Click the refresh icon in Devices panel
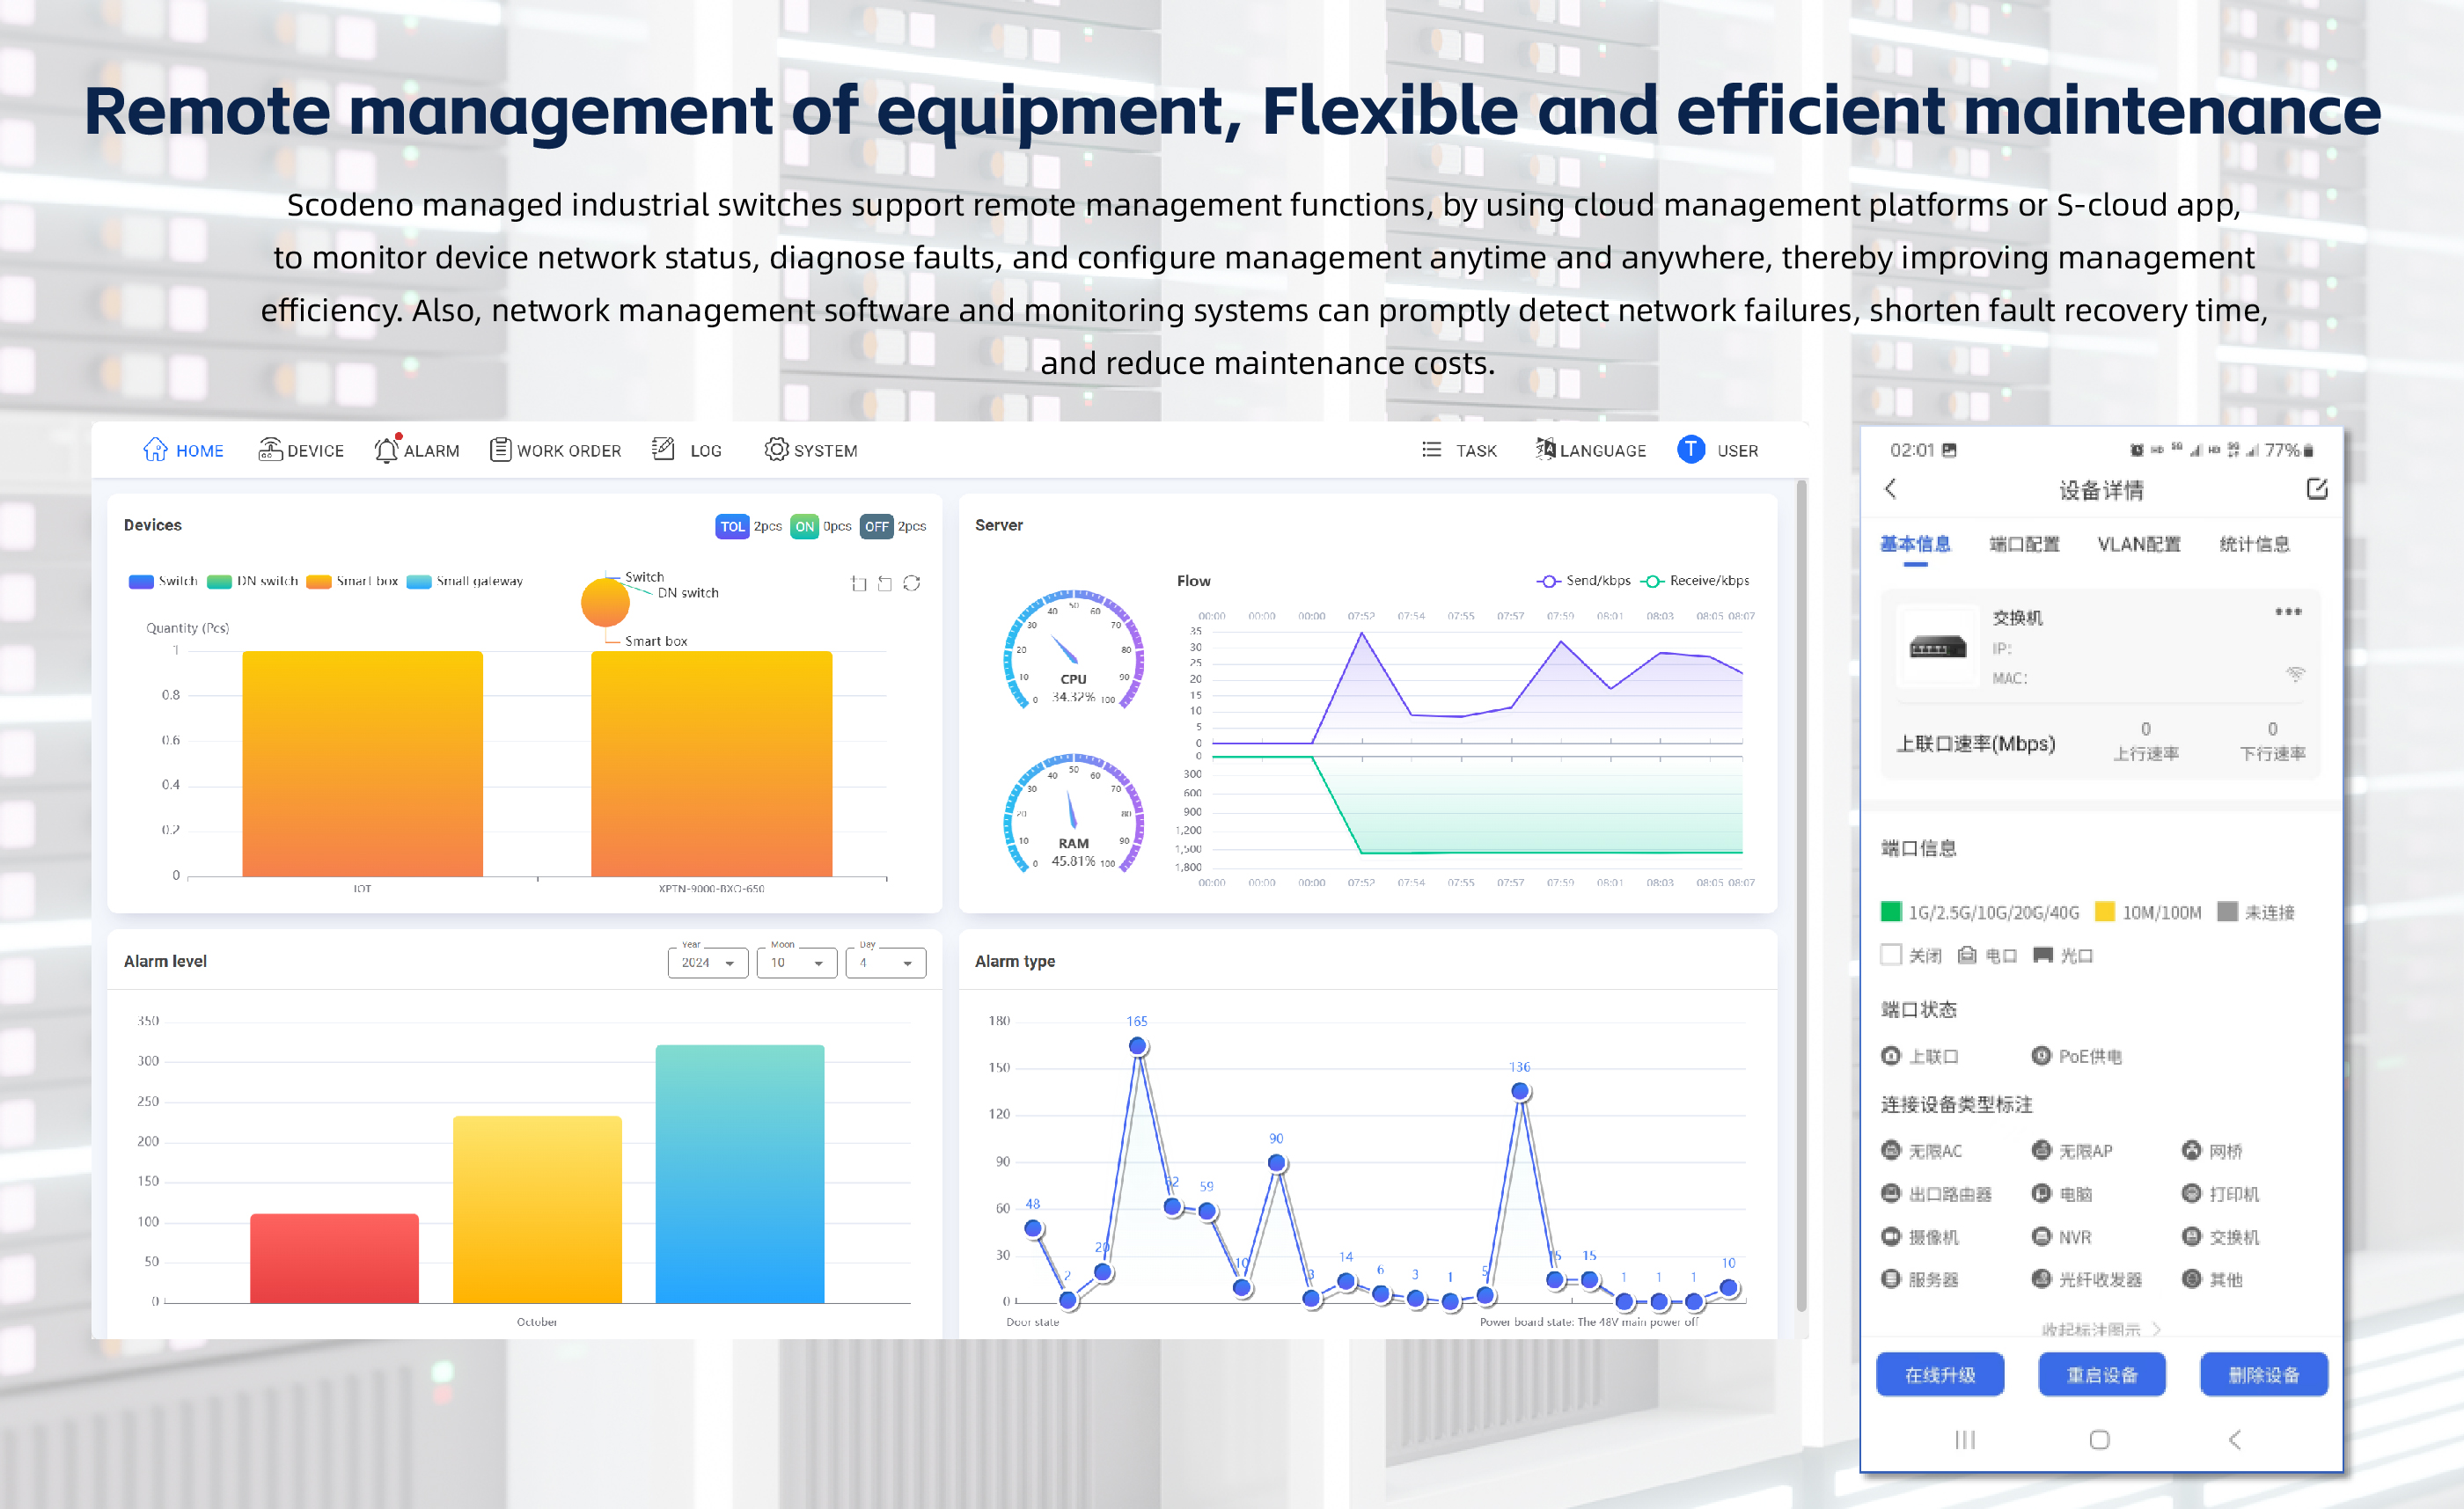Image resolution: width=2464 pixels, height=1509 pixels. [911, 583]
